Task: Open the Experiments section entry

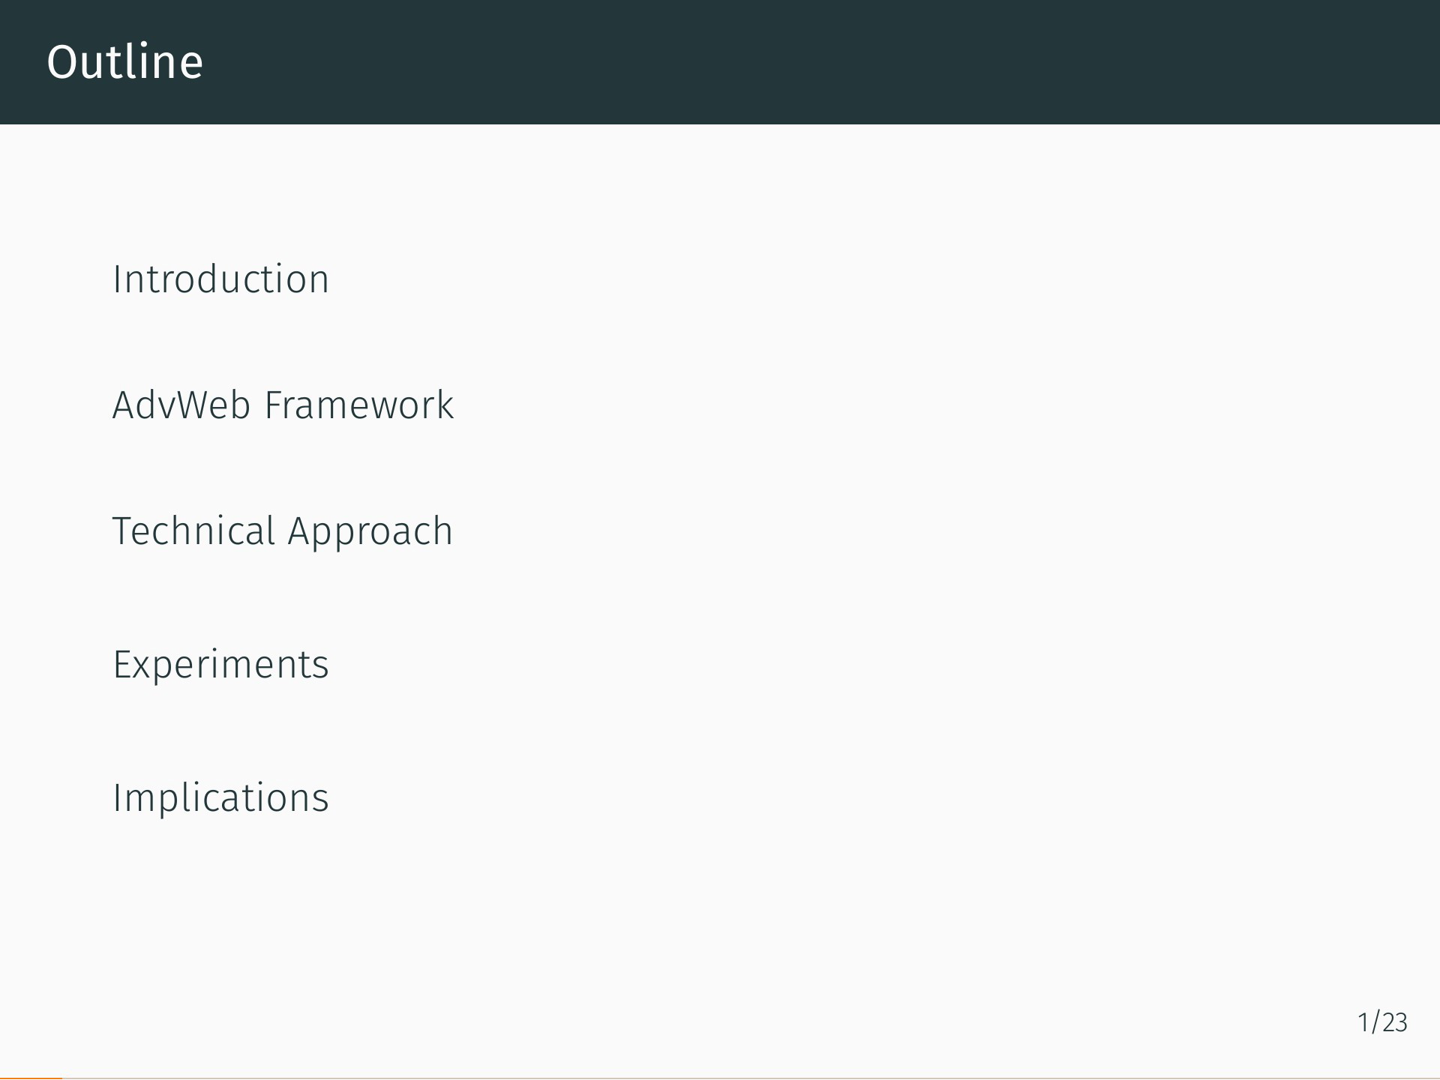Action: pos(220,665)
